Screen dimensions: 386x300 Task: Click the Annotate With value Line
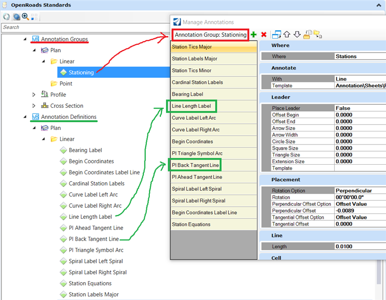click(x=360, y=79)
